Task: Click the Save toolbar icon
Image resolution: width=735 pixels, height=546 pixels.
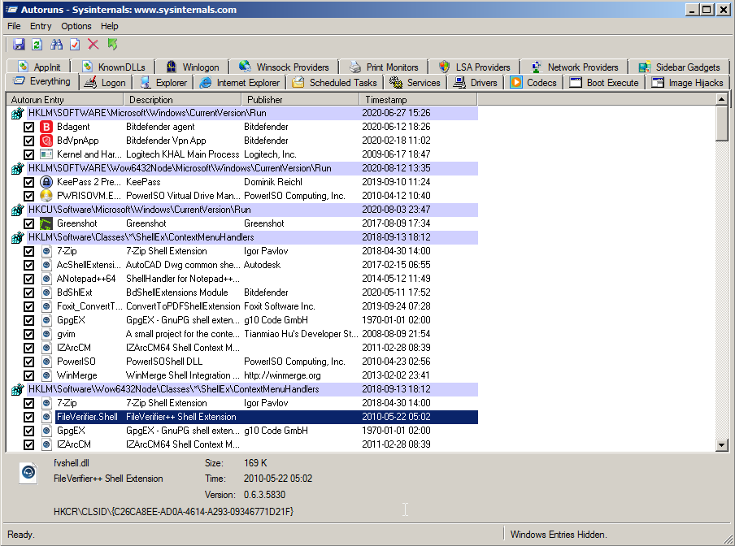Action: (19, 45)
